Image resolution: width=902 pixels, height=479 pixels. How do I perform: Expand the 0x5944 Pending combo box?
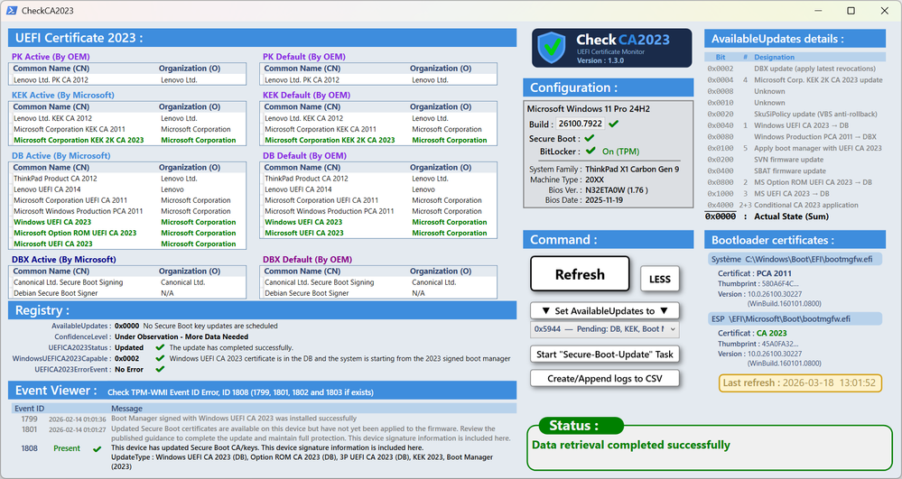pyautogui.click(x=605, y=329)
